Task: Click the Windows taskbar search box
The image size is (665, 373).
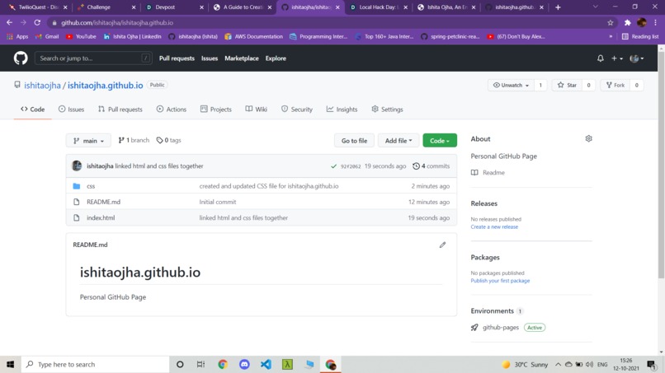Action: point(96,364)
